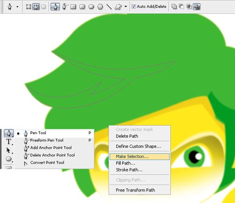Screen dimensions: 235x203
Task: Select the Rounded Rectangle shape tool
Action: (x=82, y=7)
